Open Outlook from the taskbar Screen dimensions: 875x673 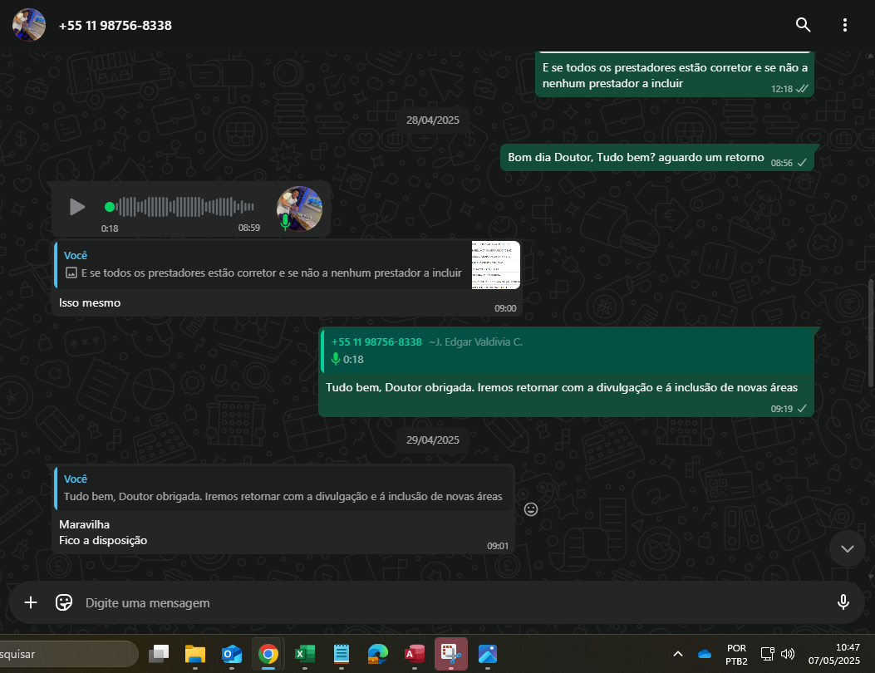point(231,654)
